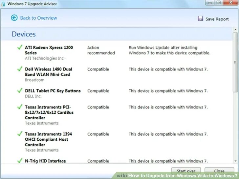Viewport: 239px width, 179px height.
Task: Click the Back to Overview arrow icon
Action: (x=14, y=18)
